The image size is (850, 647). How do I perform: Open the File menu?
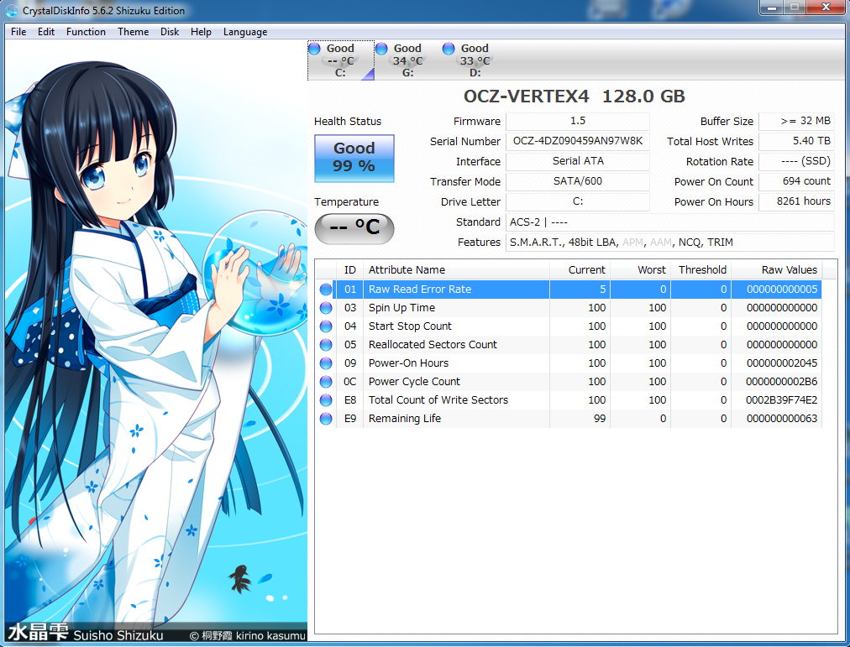18,32
